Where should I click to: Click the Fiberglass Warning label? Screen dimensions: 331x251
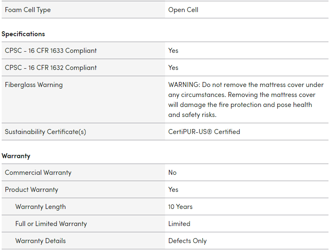[x=34, y=84]
